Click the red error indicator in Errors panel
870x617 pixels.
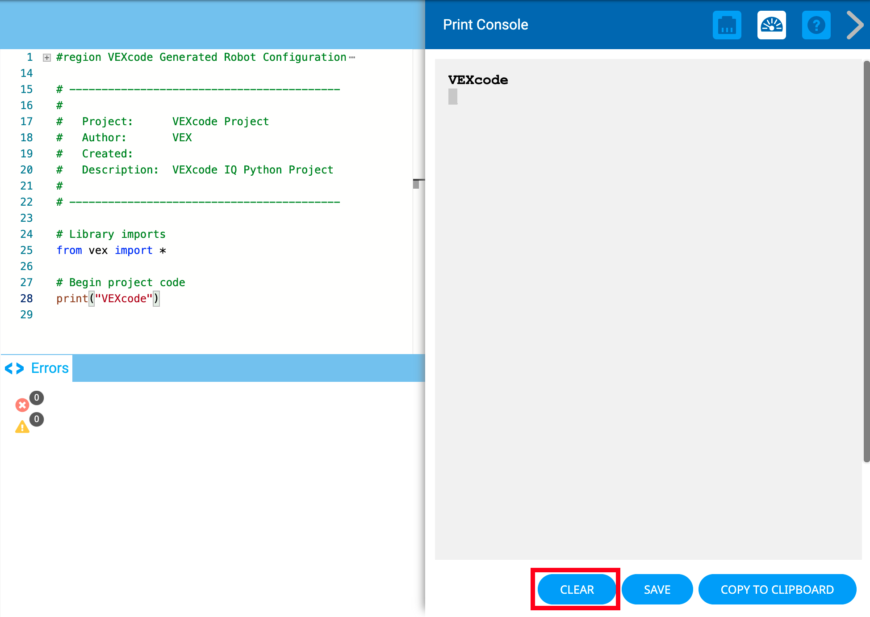(x=22, y=405)
